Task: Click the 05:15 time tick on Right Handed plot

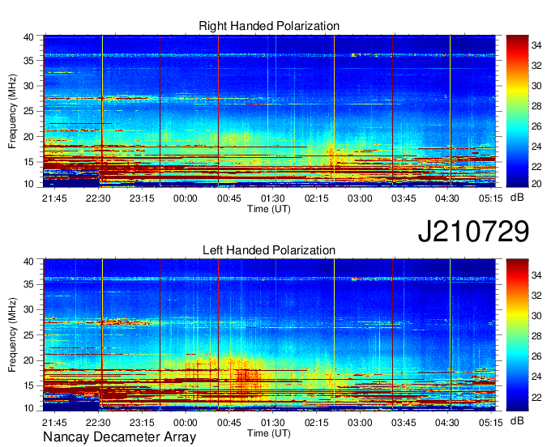Action: (491, 198)
